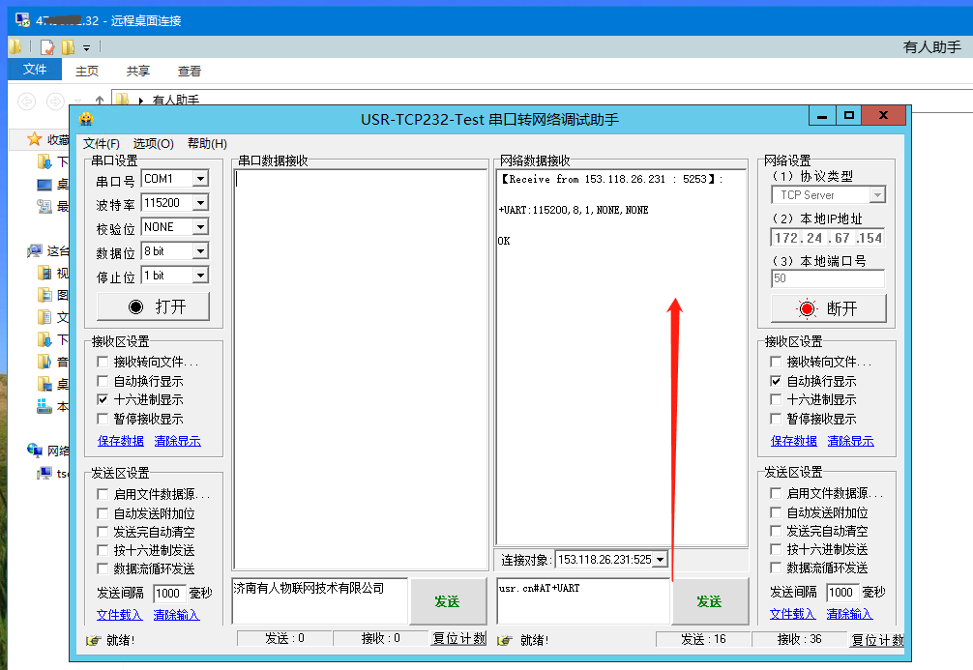Click the properties icon in quick access toolbar
973x670 pixels.
pos(47,47)
